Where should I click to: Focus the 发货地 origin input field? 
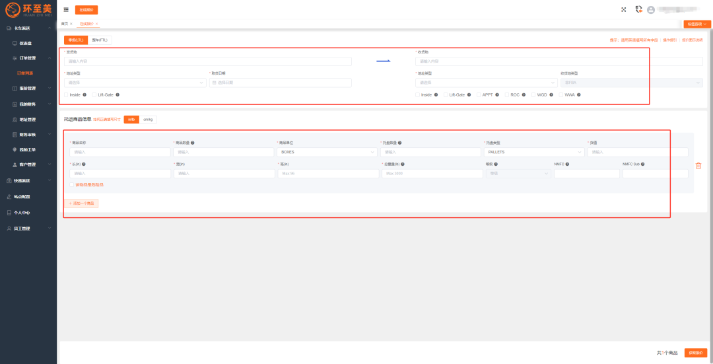(x=208, y=61)
